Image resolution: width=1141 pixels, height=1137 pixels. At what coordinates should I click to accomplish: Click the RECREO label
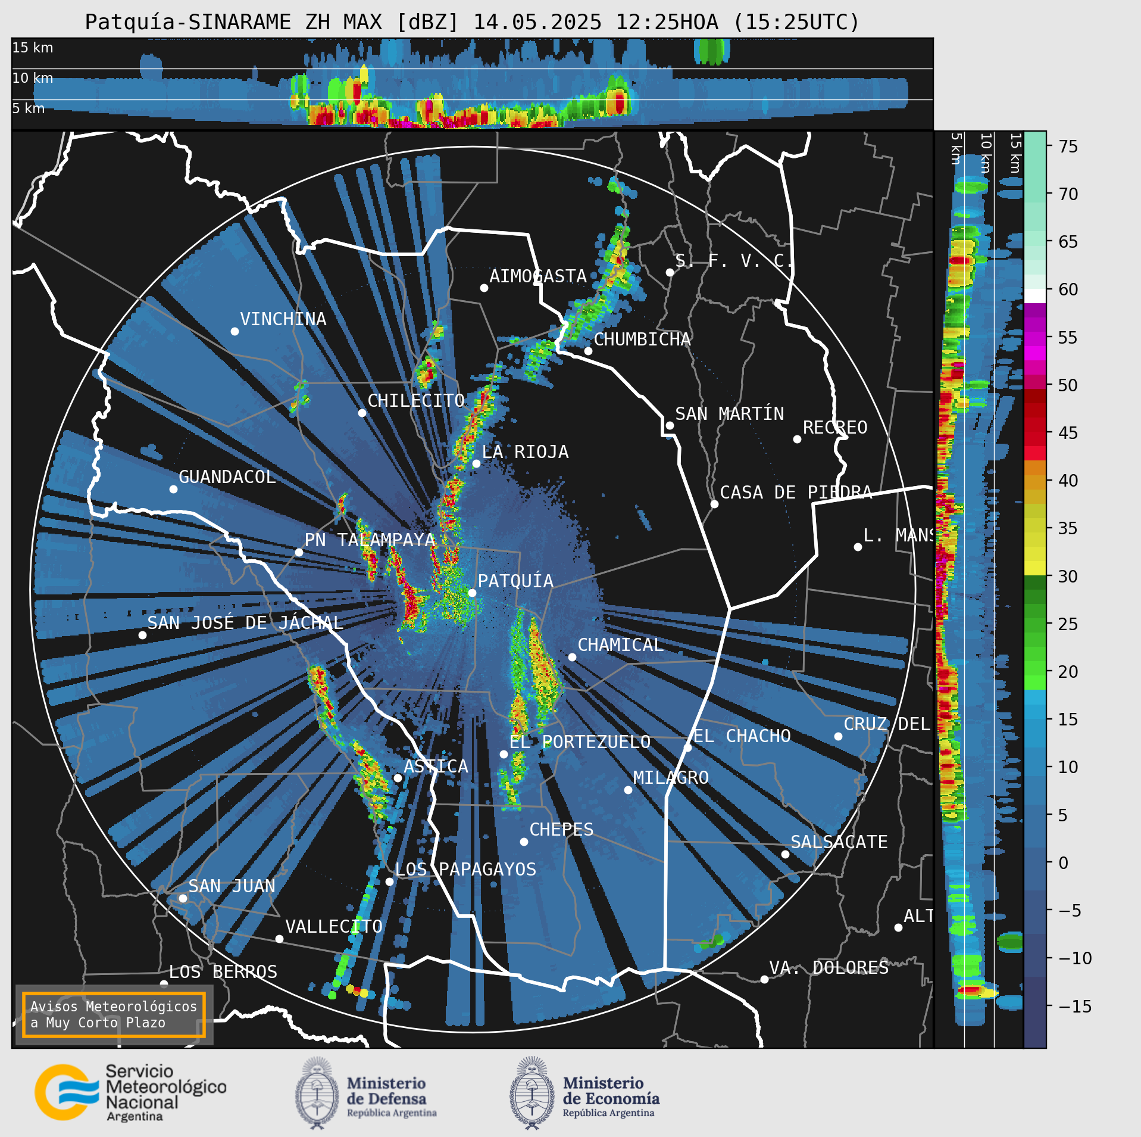[x=834, y=427]
